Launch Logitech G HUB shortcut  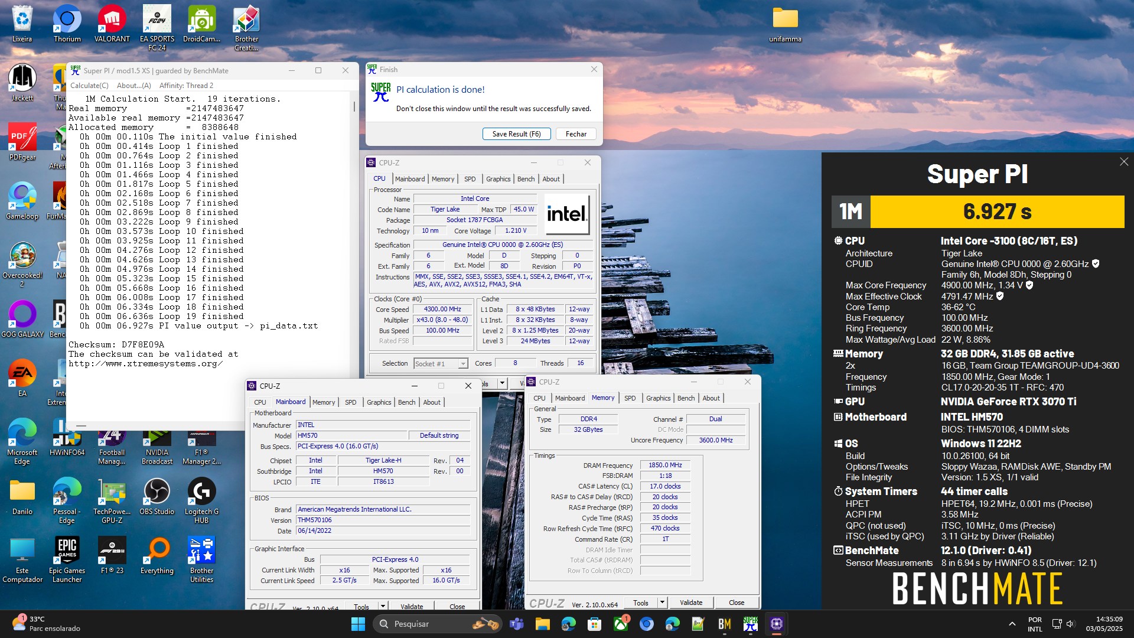(x=202, y=500)
